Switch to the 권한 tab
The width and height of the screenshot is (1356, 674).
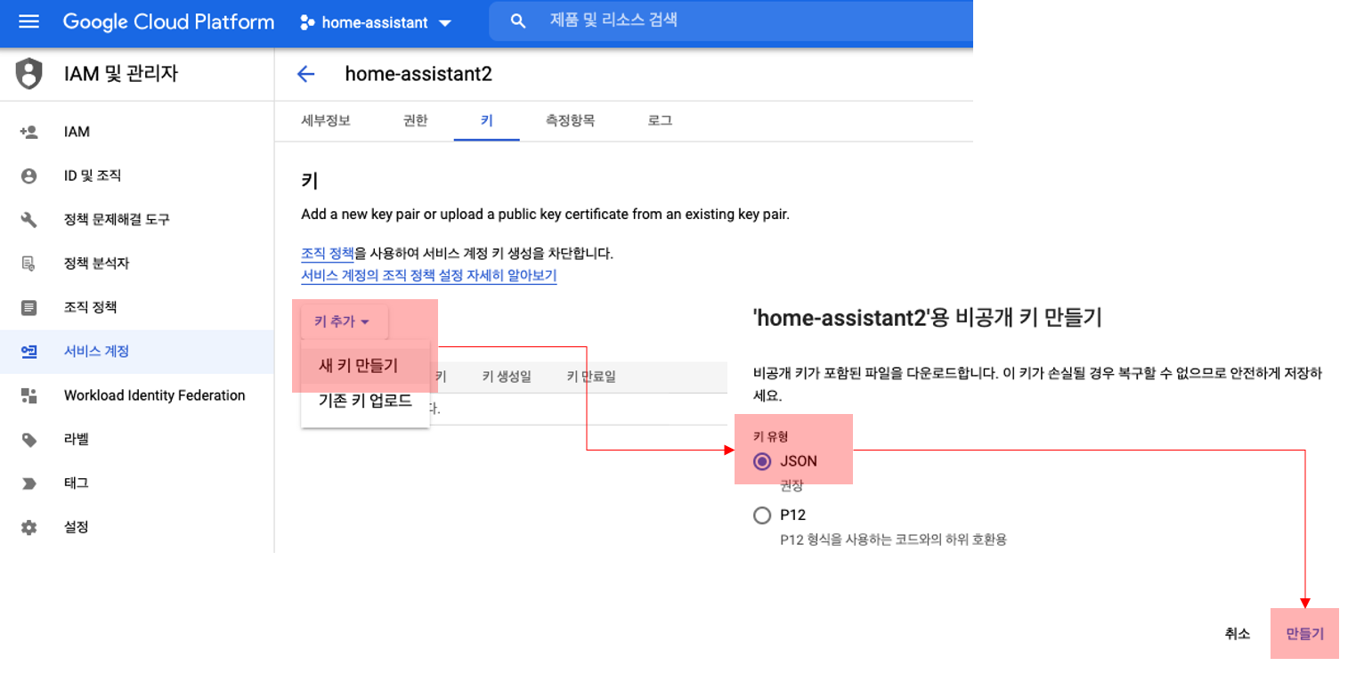[415, 120]
